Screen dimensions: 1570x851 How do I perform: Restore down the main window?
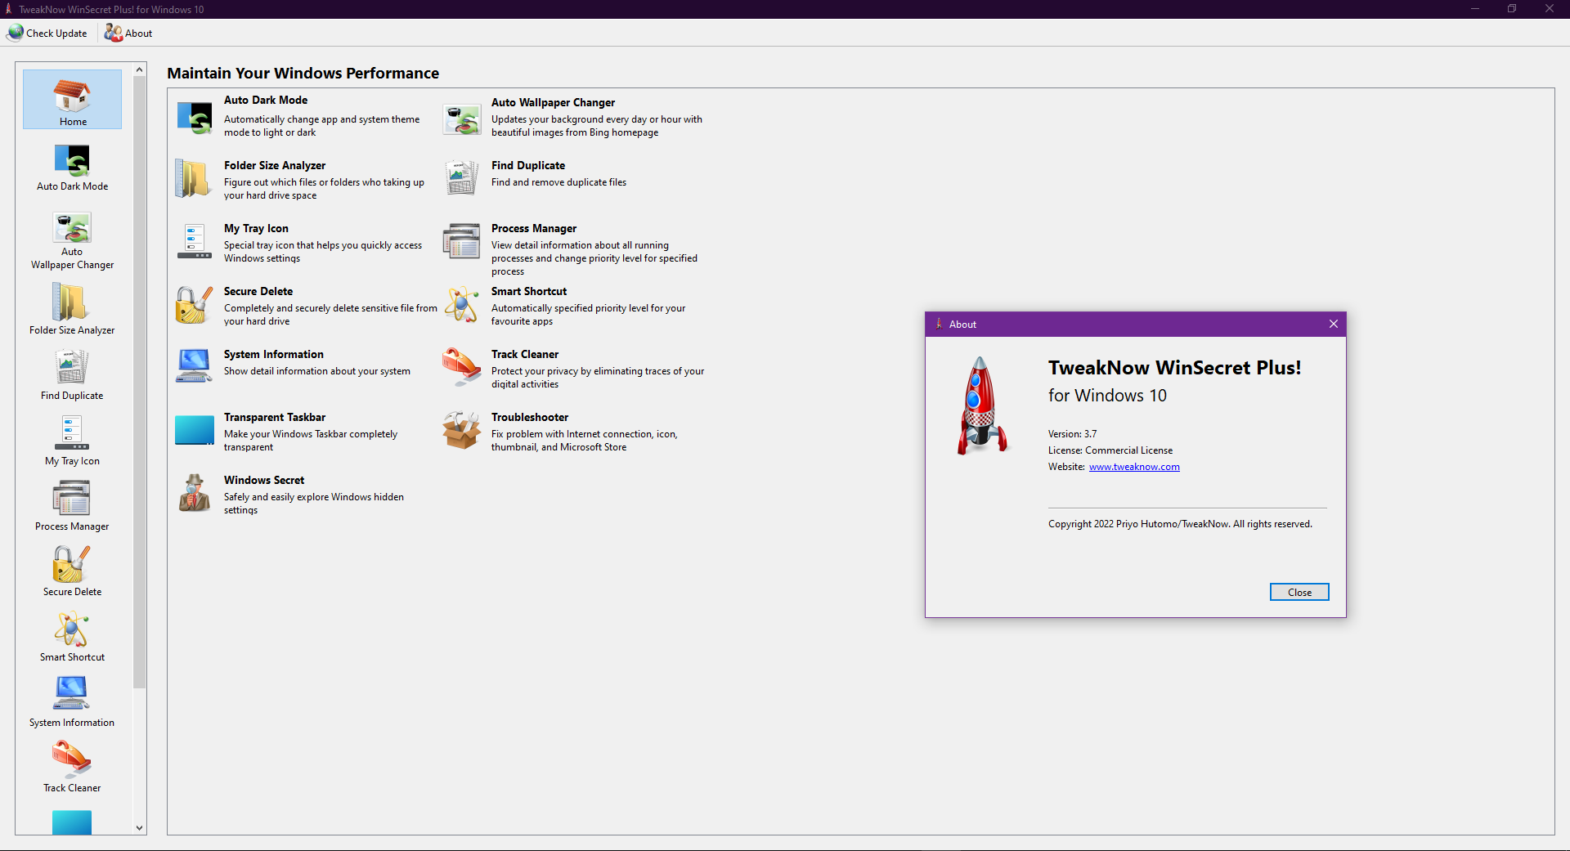[1512, 9]
